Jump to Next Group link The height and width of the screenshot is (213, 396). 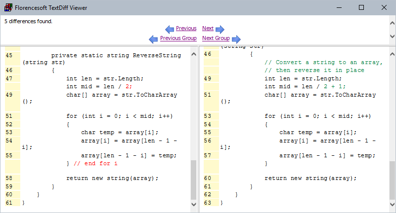[x=216, y=38]
